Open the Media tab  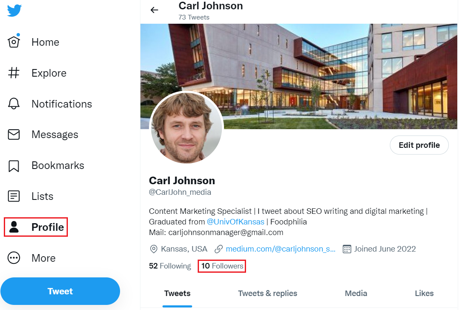[355, 293]
